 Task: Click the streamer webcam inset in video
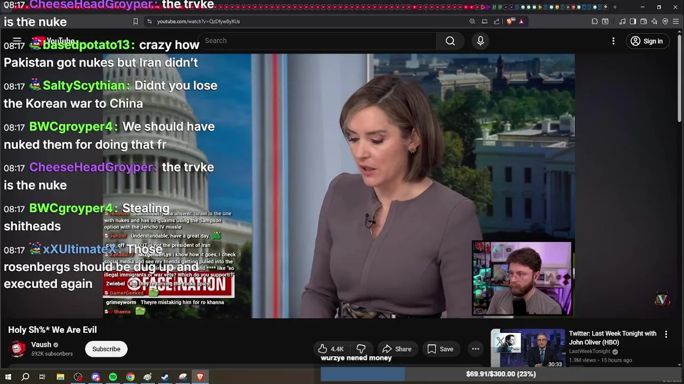tap(522, 278)
